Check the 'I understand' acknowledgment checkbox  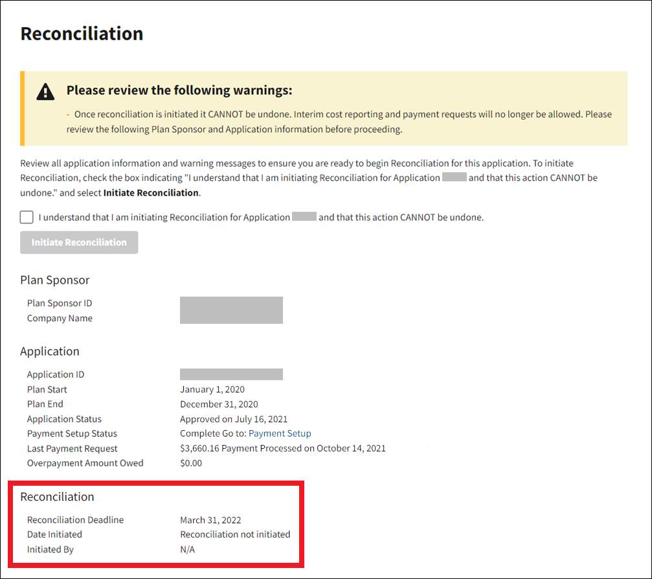(x=27, y=217)
